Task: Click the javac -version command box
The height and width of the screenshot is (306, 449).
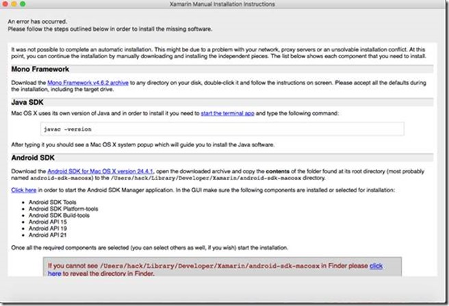Action: click(x=222, y=129)
